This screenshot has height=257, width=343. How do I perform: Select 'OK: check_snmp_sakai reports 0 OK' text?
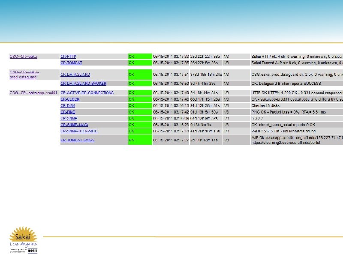283,125
